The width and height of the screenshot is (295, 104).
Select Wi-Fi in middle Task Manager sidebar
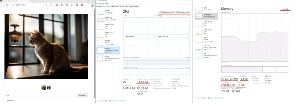[108, 42]
